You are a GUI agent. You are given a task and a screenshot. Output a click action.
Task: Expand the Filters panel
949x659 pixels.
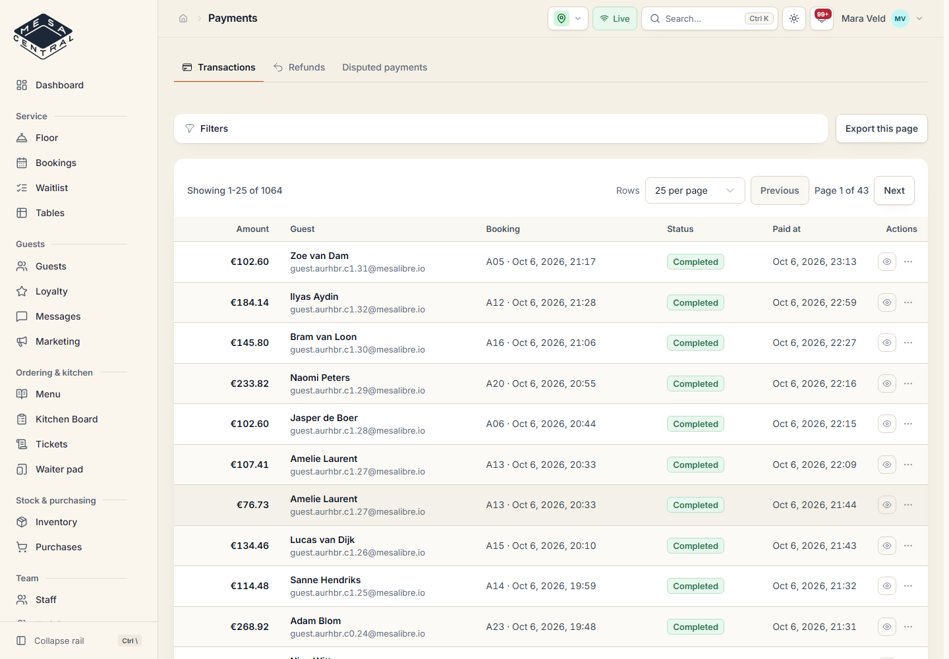(x=501, y=129)
